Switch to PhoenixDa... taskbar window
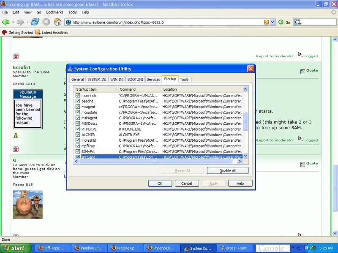This screenshot has width=338, height=253. click(x=162, y=248)
